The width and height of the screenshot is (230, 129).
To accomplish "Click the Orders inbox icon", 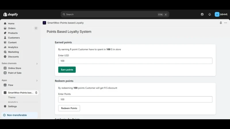I will (5, 28).
